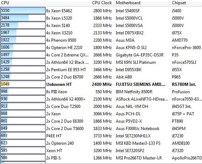Screen dimensions: 202x164
Task: Sort by the Motherboard column header
Action: point(141,3)
